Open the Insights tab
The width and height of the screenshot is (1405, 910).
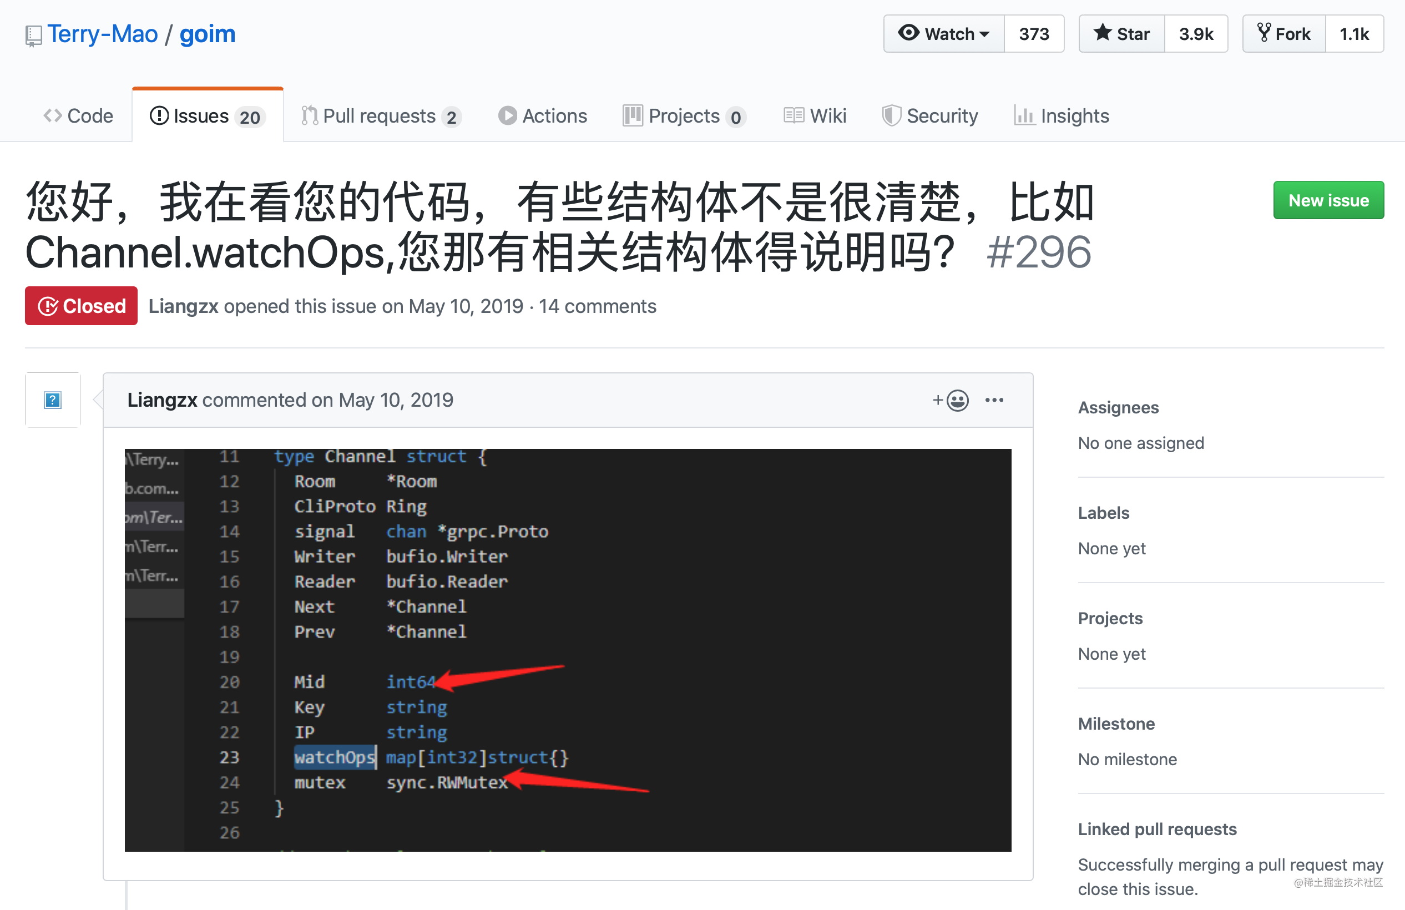coord(1062,115)
